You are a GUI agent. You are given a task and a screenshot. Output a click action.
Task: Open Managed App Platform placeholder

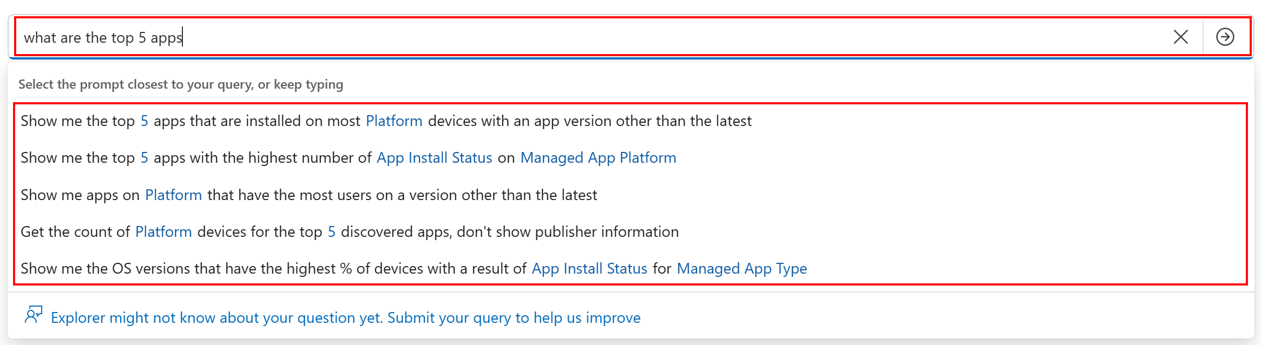pyautogui.click(x=599, y=157)
